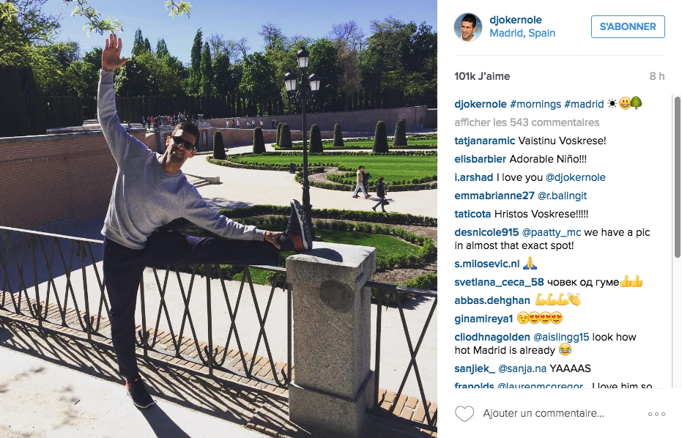The width and height of the screenshot is (682, 438).
Task: Open the @sanja.na mention
Action: click(522, 369)
